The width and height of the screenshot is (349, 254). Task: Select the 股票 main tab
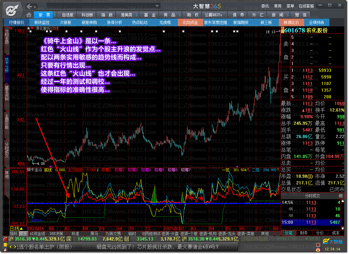click(44, 15)
